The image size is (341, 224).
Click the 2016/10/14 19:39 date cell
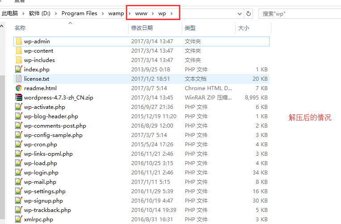pyautogui.click(x=154, y=210)
